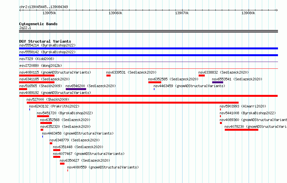Screen dimensions: 287x183
Task: Click the red bar under nsv516565
Action: 23,89
